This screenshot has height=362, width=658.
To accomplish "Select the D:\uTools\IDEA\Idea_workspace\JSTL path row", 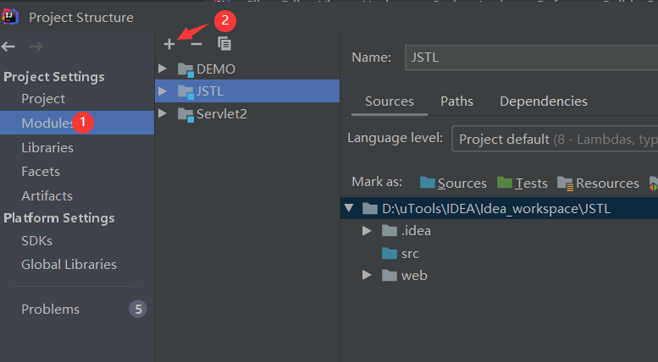I will pyautogui.click(x=499, y=208).
